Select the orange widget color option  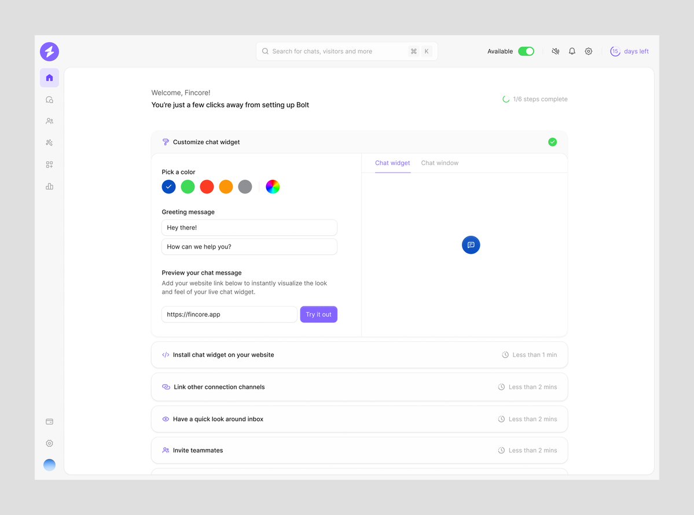pos(226,187)
